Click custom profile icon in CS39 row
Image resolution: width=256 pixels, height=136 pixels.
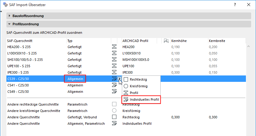click(x=114, y=79)
